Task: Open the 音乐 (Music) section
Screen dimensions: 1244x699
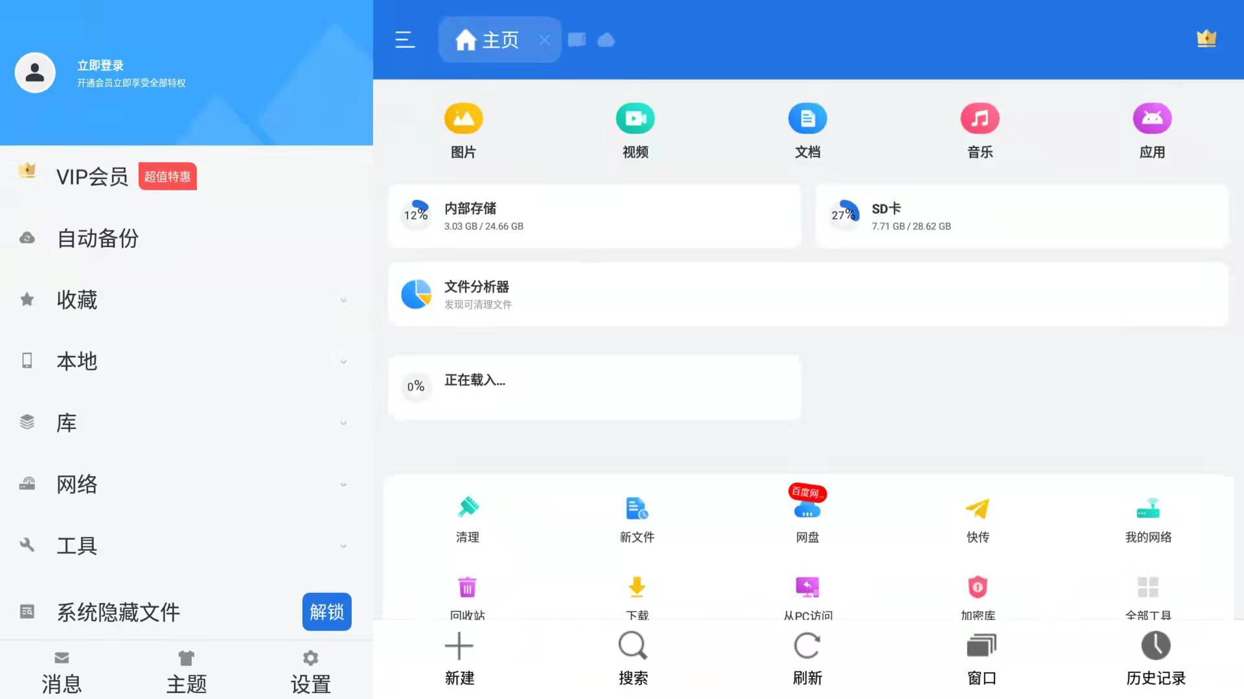Action: (x=979, y=128)
